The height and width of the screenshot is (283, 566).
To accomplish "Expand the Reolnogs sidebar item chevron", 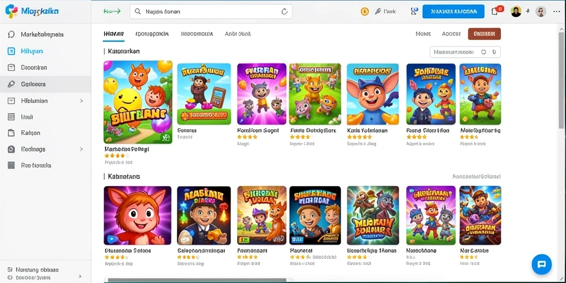I will (x=81, y=149).
